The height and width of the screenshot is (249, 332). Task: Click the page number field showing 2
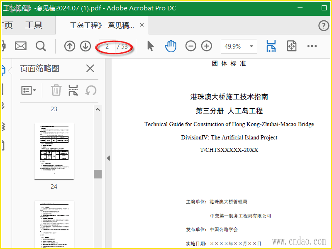pos(107,46)
